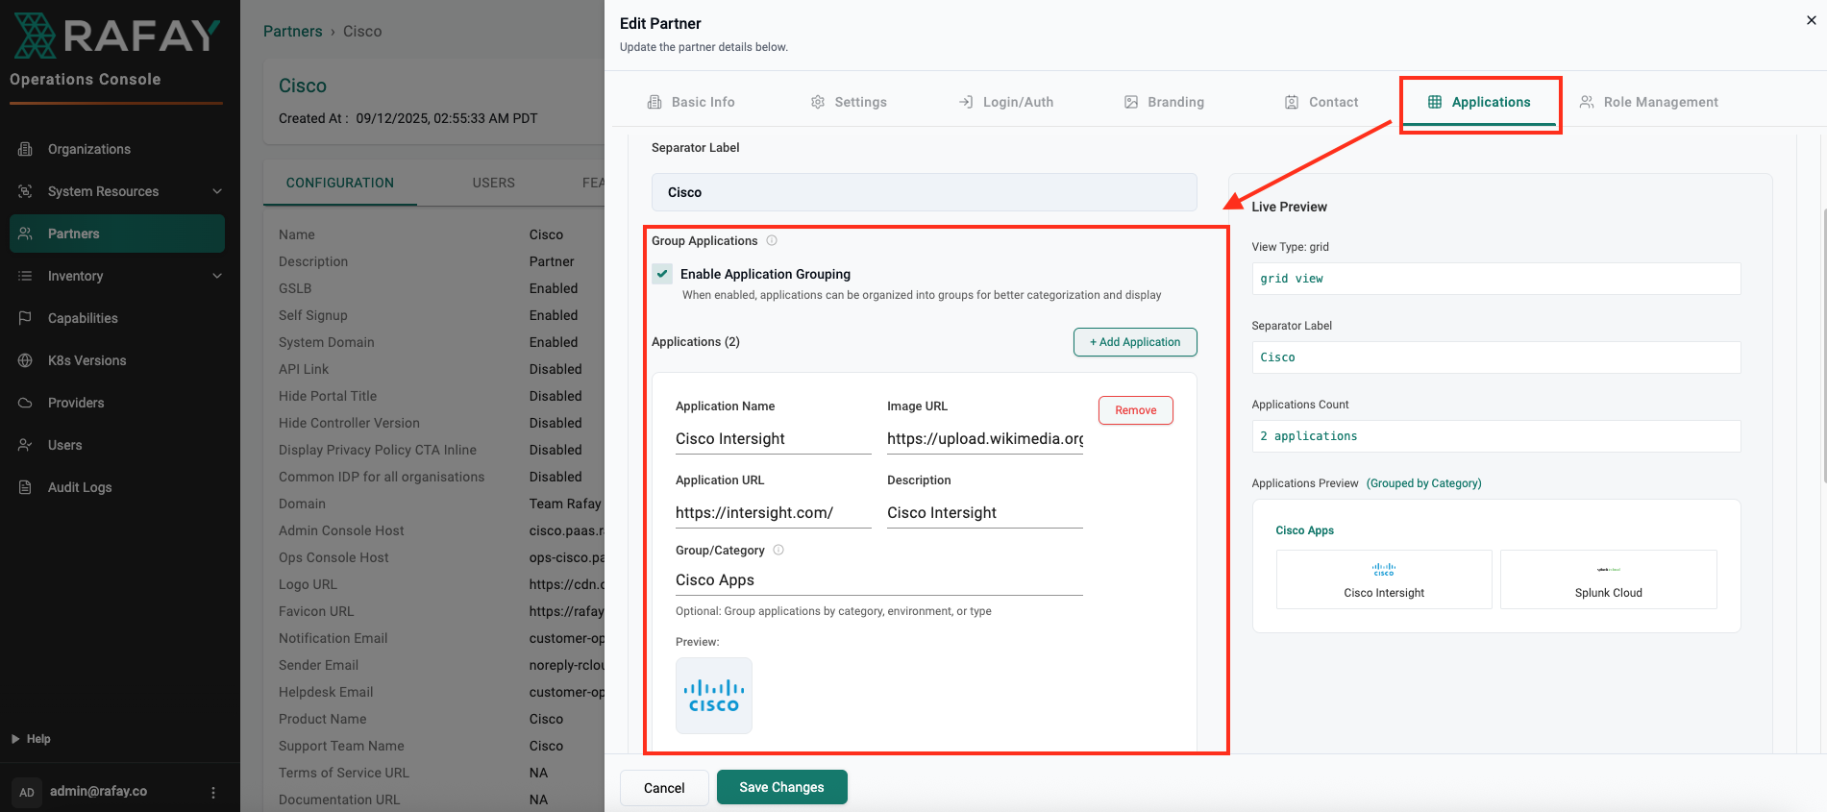The image size is (1827, 812).
Task: Expand the System Resources menu
Action: pos(217,191)
